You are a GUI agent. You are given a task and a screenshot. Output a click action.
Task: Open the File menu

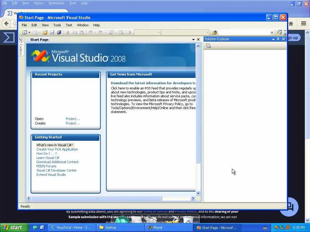(24, 25)
